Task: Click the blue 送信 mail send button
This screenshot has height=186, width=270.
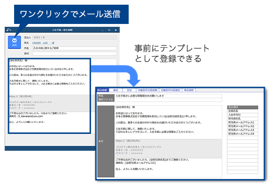Action: 14,42
